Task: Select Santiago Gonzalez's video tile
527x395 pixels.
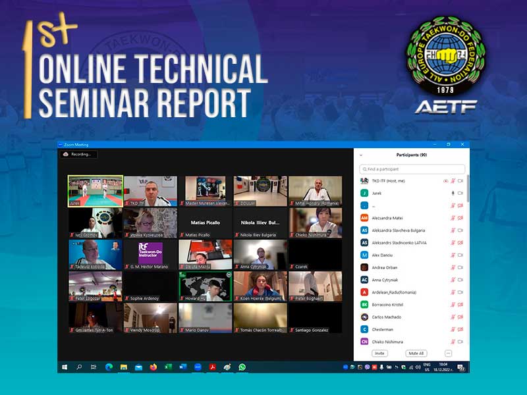Action: [316, 318]
